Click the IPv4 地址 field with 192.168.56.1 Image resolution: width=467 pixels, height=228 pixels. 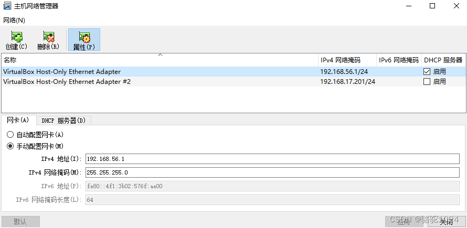[x=272, y=159]
